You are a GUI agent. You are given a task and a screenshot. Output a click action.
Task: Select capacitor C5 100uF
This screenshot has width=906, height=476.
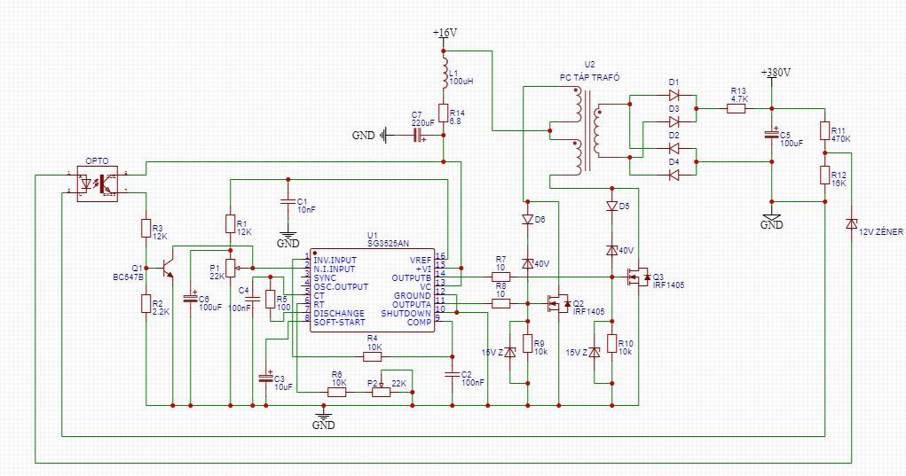pyautogui.click(x=771, y=135)
